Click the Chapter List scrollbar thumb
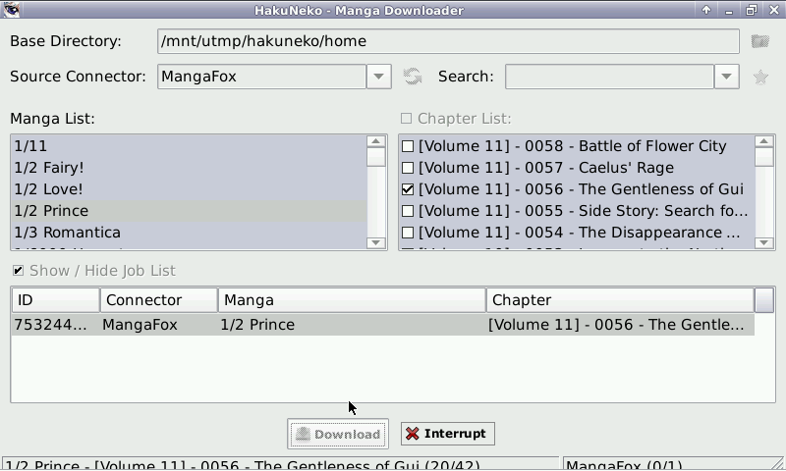 764,157
